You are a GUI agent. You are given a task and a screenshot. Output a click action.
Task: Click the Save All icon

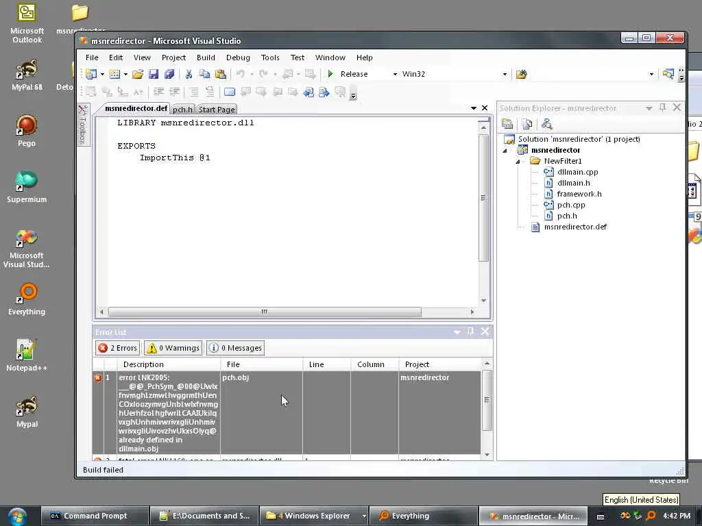pyautogui.click(x=169, y=74)
